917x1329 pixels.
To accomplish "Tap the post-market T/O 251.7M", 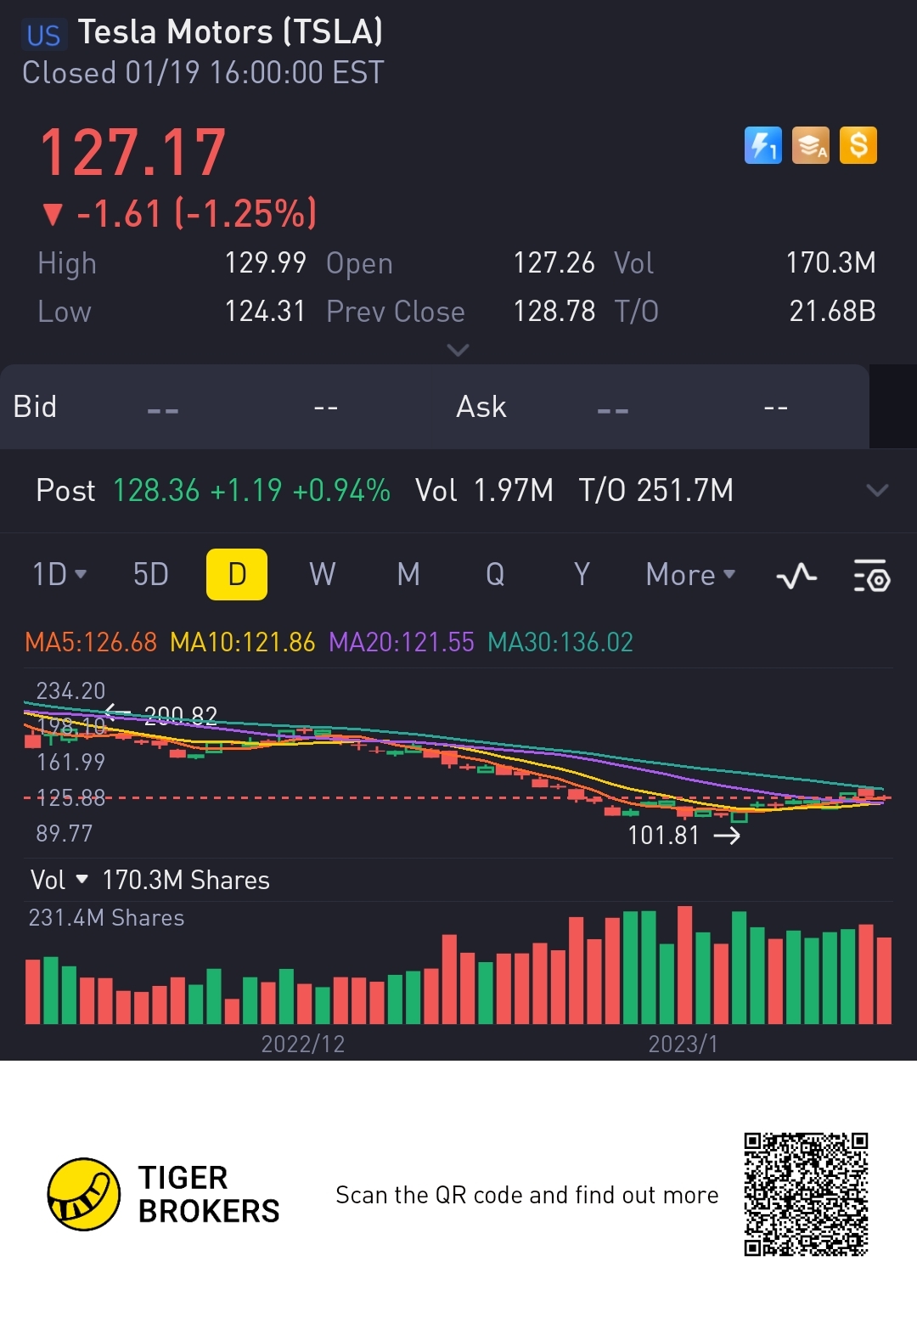I will [x=656, y=491].
